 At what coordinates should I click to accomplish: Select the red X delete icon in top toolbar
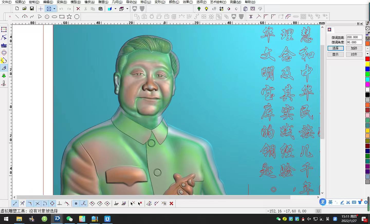(x=78, y=9)
